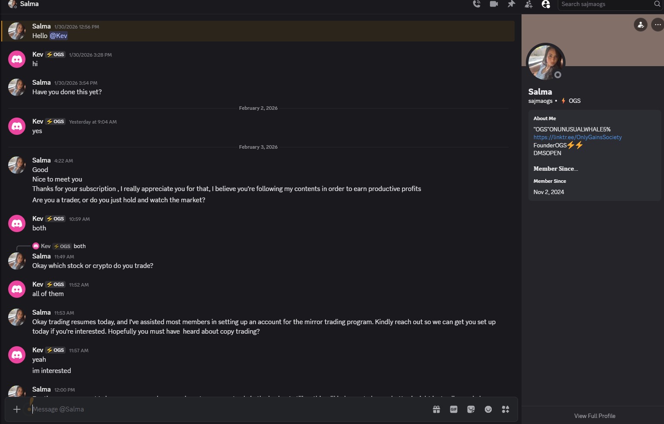Click View Full Profile

pos(594,416)
